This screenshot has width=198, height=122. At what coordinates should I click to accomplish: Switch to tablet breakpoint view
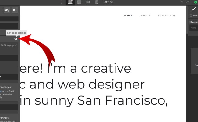(79, 2)
